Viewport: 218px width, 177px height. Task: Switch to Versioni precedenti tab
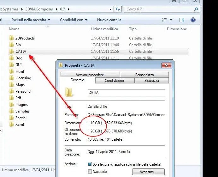click(90, 75)
